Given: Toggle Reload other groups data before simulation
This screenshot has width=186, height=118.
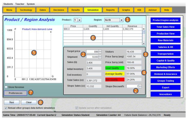Looking at the screenshot, I should pyautogui.click(x=6, y=108).
